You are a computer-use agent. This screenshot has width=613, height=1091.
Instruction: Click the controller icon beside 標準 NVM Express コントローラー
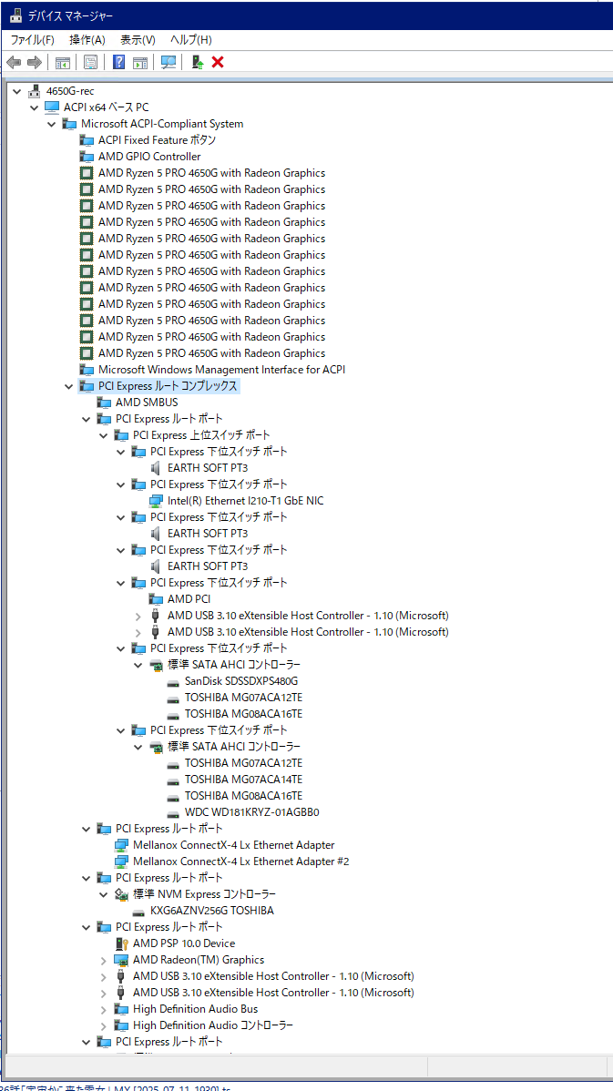click(121, 894)
